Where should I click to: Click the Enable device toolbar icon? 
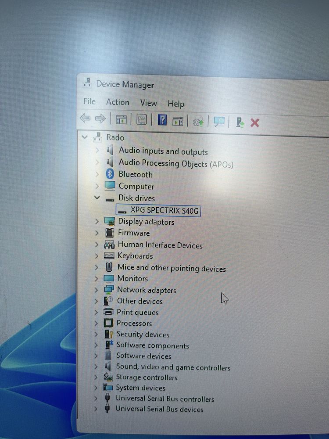[x=240, y=122]
